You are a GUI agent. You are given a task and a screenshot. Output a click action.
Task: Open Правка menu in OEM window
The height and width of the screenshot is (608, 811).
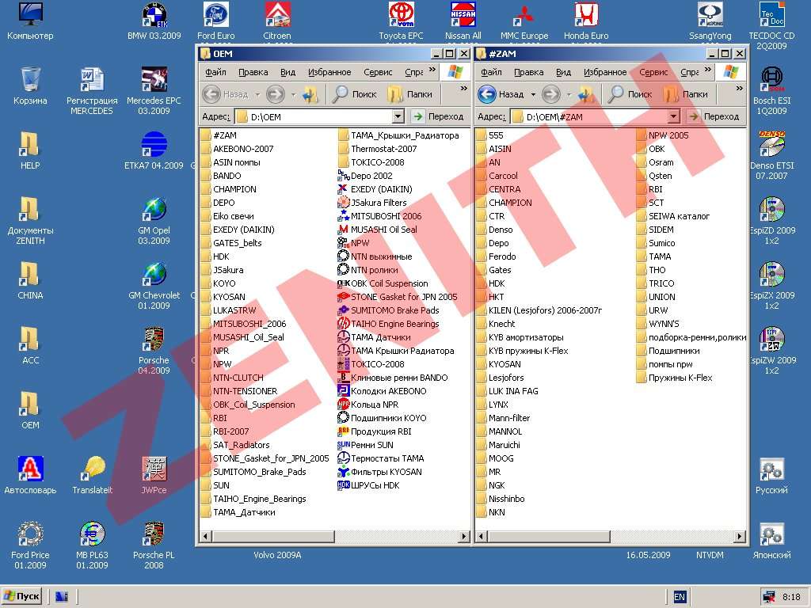click(253, 72)
